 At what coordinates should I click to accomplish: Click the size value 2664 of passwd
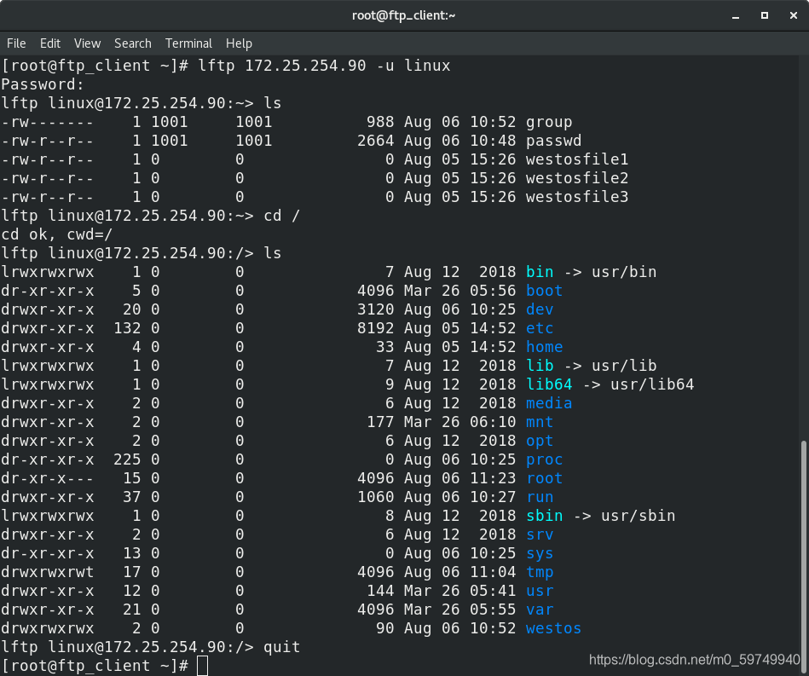click(x=376, y=141)
